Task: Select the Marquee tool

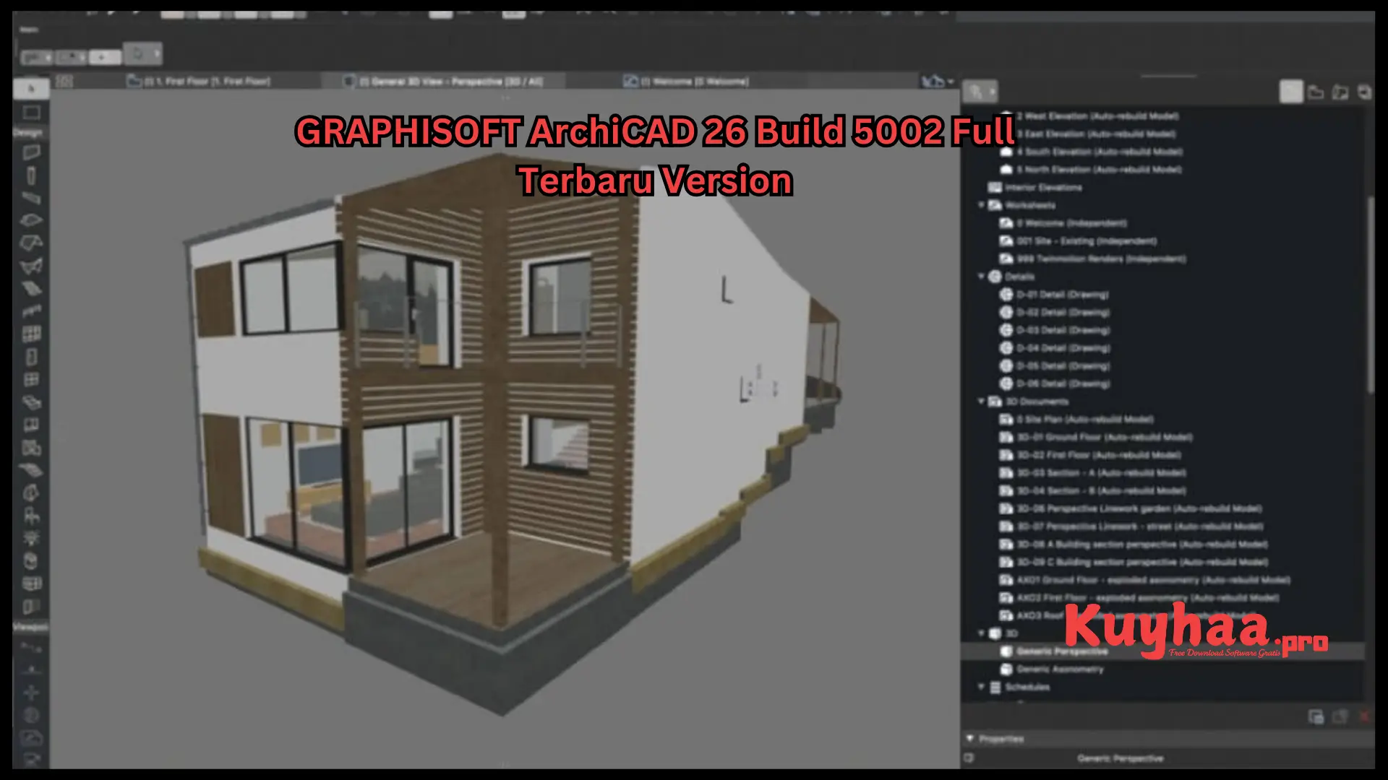Action: (31, 113)
